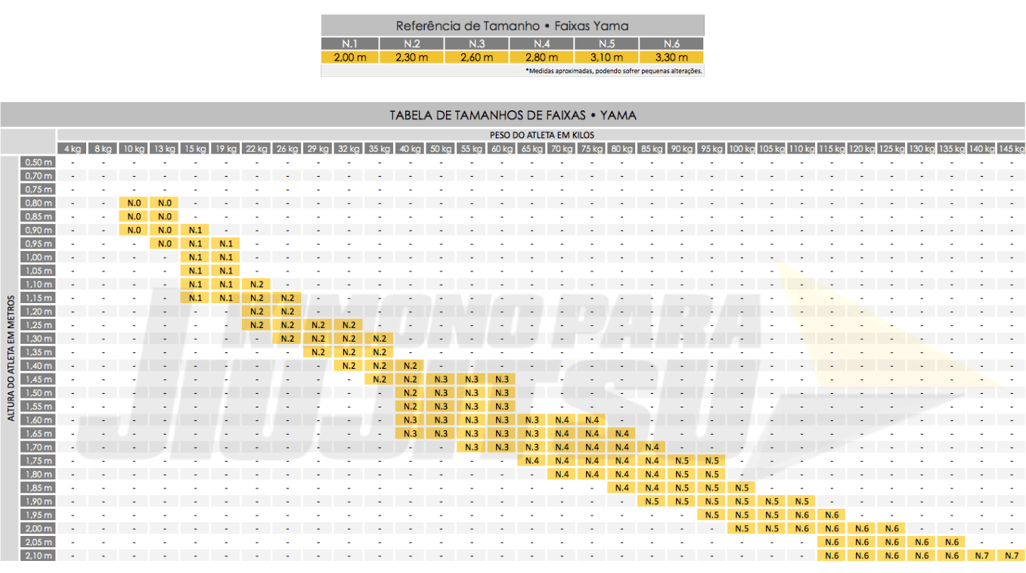
Task: Click the 'PESO DO ATLETA EM KILOS' header
Action: pos(541,135)
